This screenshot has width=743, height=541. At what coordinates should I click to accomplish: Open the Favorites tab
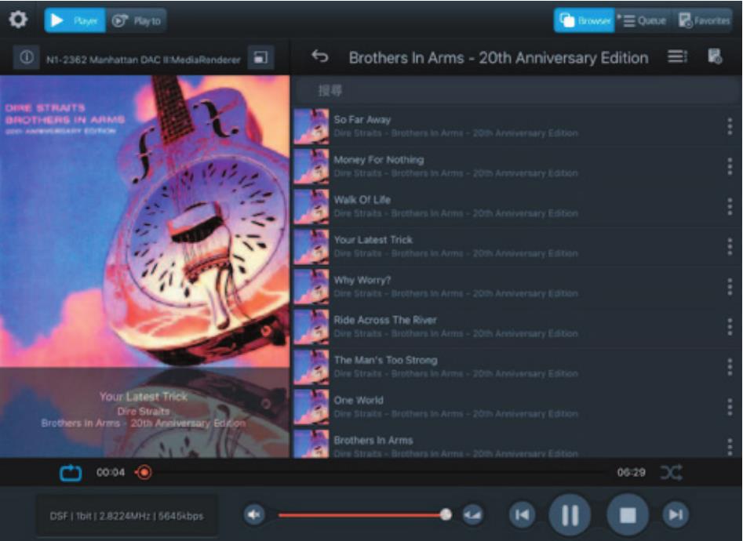point(704,20)
